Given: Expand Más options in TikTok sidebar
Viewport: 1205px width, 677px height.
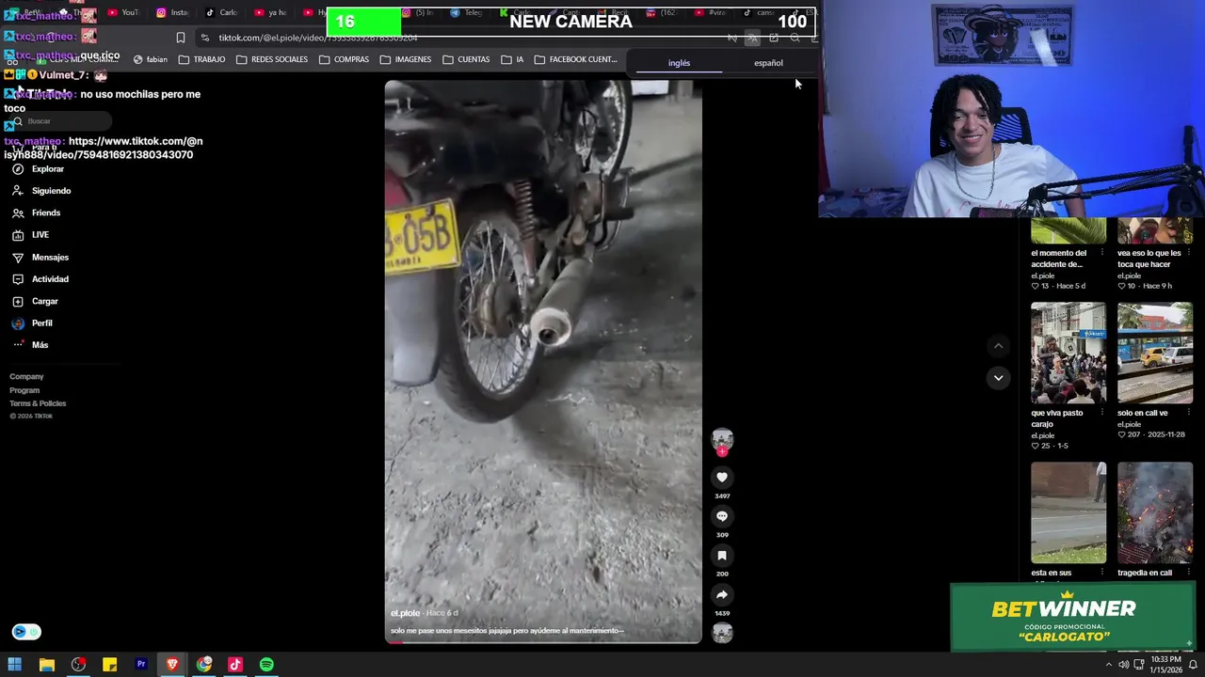Looking at the screenshot, I should point(30,345).
